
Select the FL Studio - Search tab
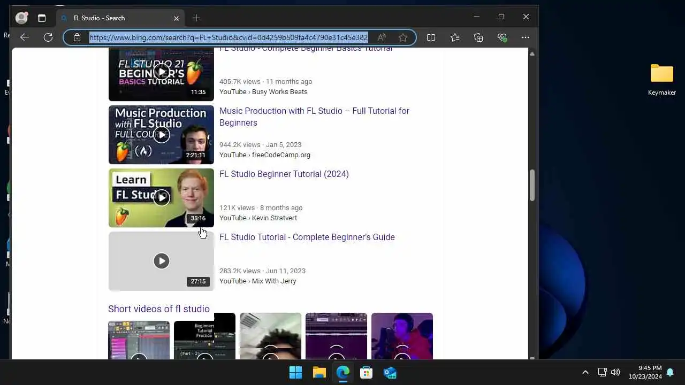[120, 18]
